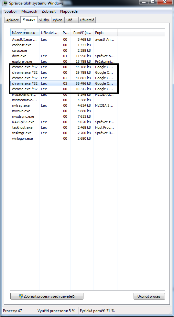Click the Ukončit proces button
Image resolution: width=174 pixels, height=317 pixels.
point(149,296)
